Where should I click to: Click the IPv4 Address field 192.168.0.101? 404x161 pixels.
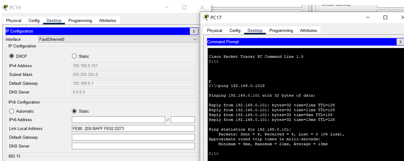133,66
